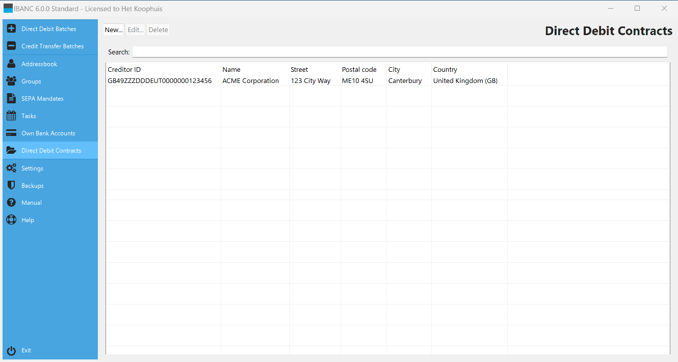Open the Credit Transfer Batches menu entry
This screenshot has height=362, width=678.
point(52,46)
